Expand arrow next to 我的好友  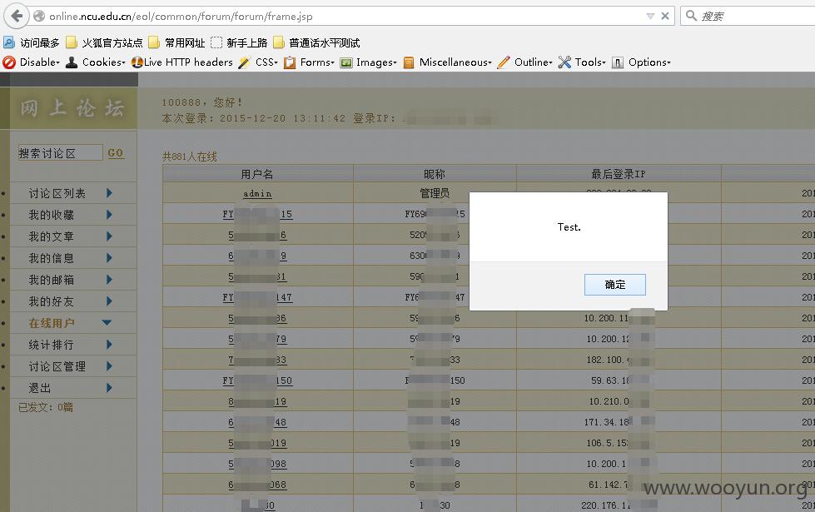click(x=109, y=301)
